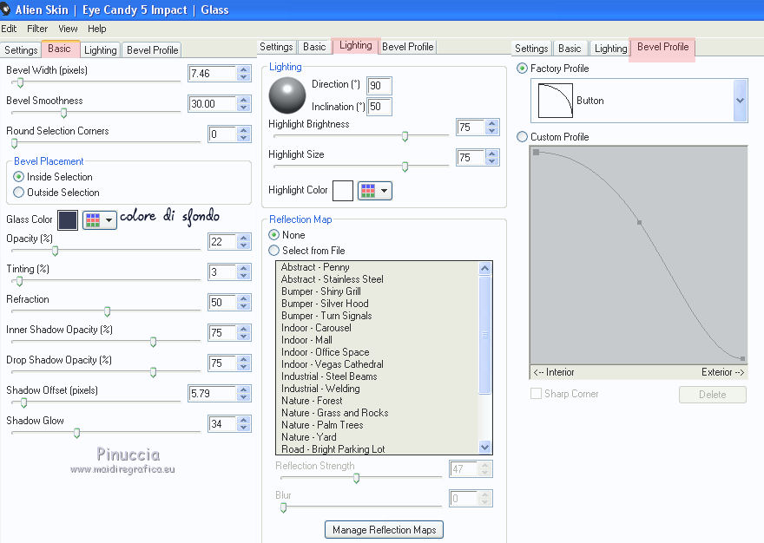
Task: Increase Highlight Brightness stepper up
Action: point(492,123)
